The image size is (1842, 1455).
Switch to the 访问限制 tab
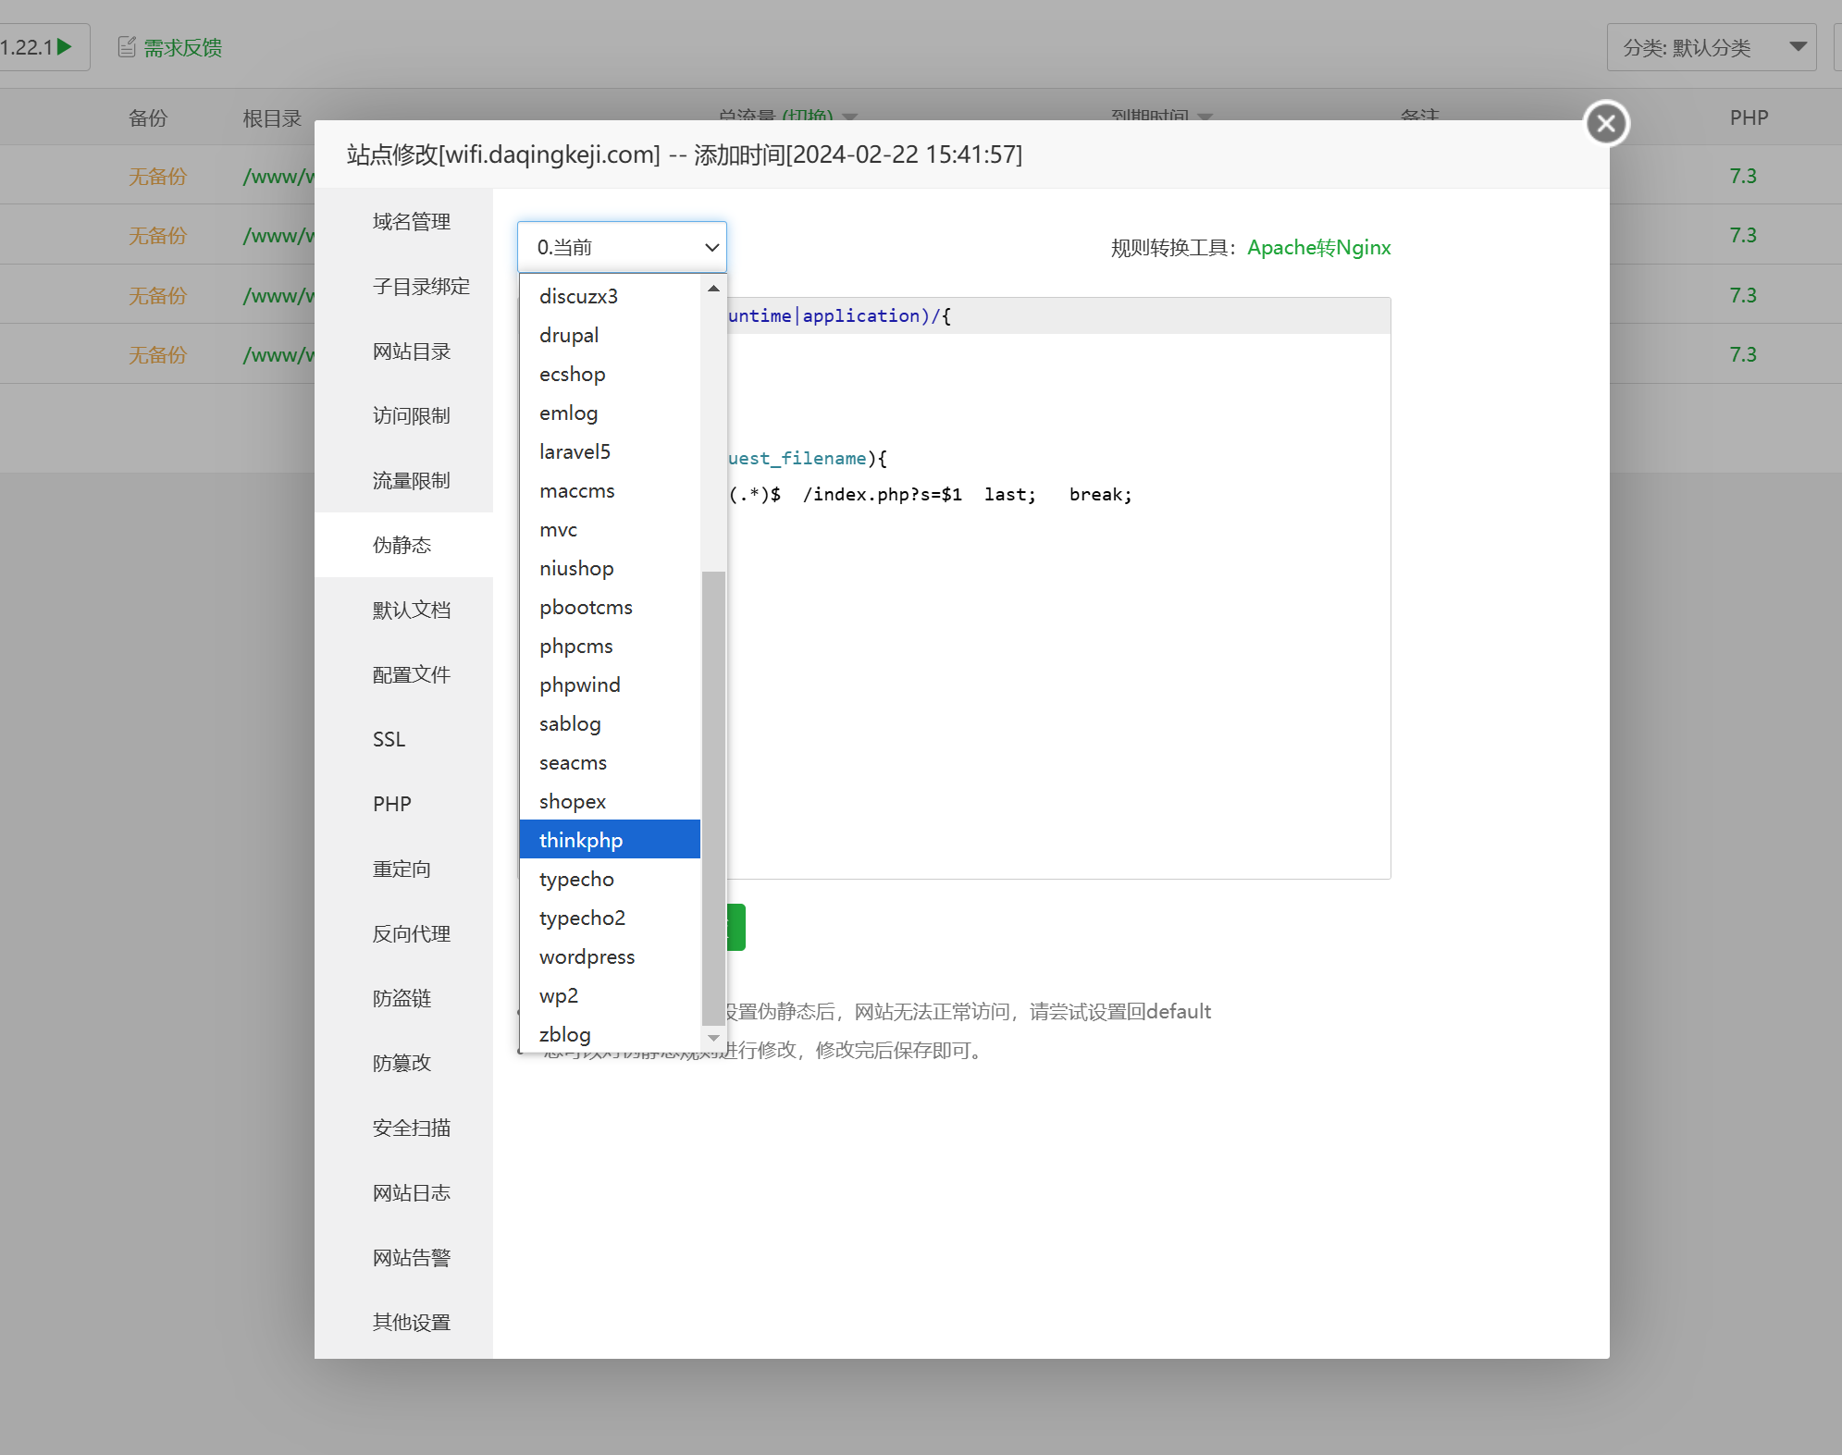[x=411, y=415]
